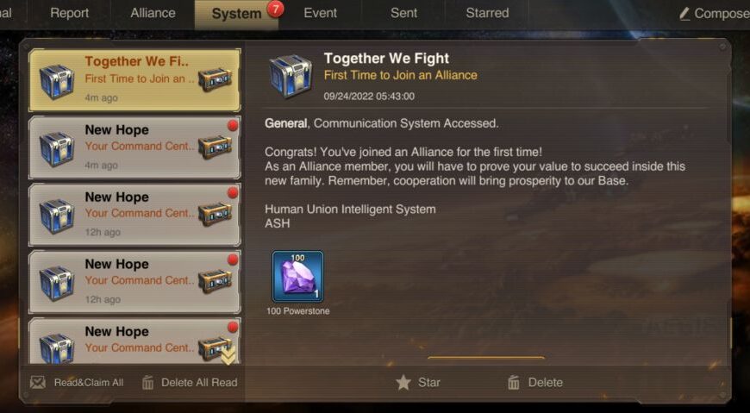
Task: Click the Delete All Read button
Action: pyautogui.click(x=190, y=382)
